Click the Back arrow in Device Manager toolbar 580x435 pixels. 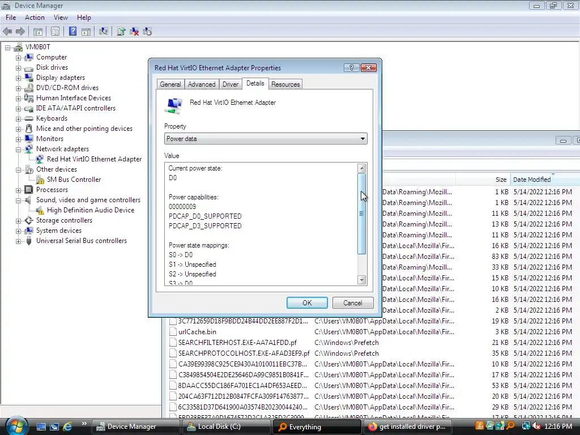click(x=7, y=32)
